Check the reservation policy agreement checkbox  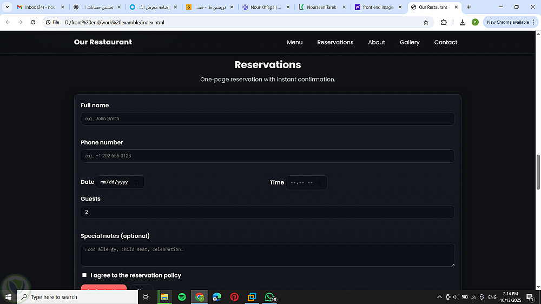(84, 275)
